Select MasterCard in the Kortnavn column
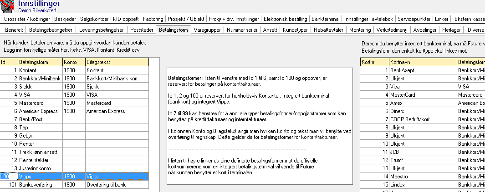This screenshot has height=192, width=485. click(423, 94)
